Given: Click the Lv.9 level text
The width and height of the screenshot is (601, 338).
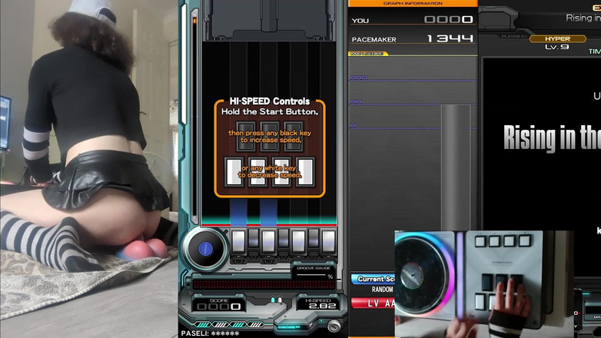Looking at the screenshot, I should click(x=557, y=47).
